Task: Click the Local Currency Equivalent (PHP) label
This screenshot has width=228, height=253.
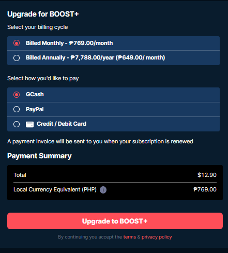Action: tap(55, 189)
